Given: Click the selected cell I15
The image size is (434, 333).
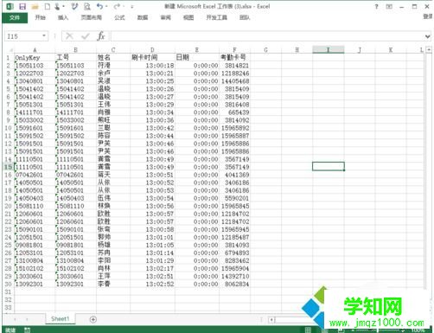Looking at the screenshot, I should [x=329, y=166].
